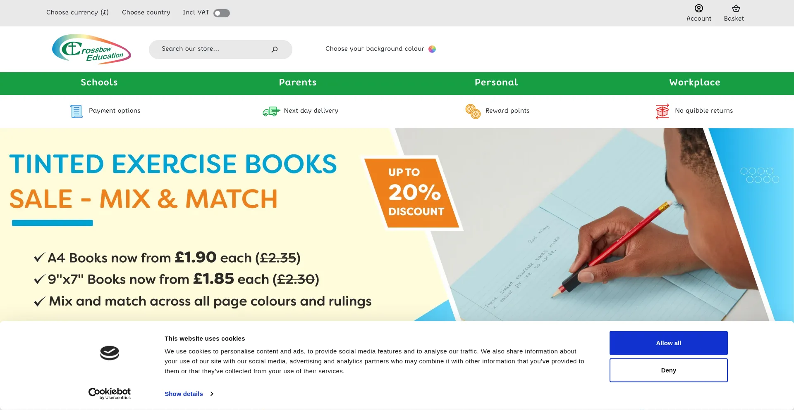
Task: Open the Choose currency (£) dropdown
Action: [77, 12]
